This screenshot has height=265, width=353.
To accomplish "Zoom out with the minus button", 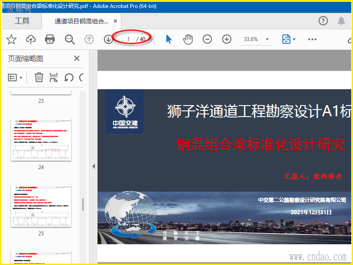I will (207, 39).
